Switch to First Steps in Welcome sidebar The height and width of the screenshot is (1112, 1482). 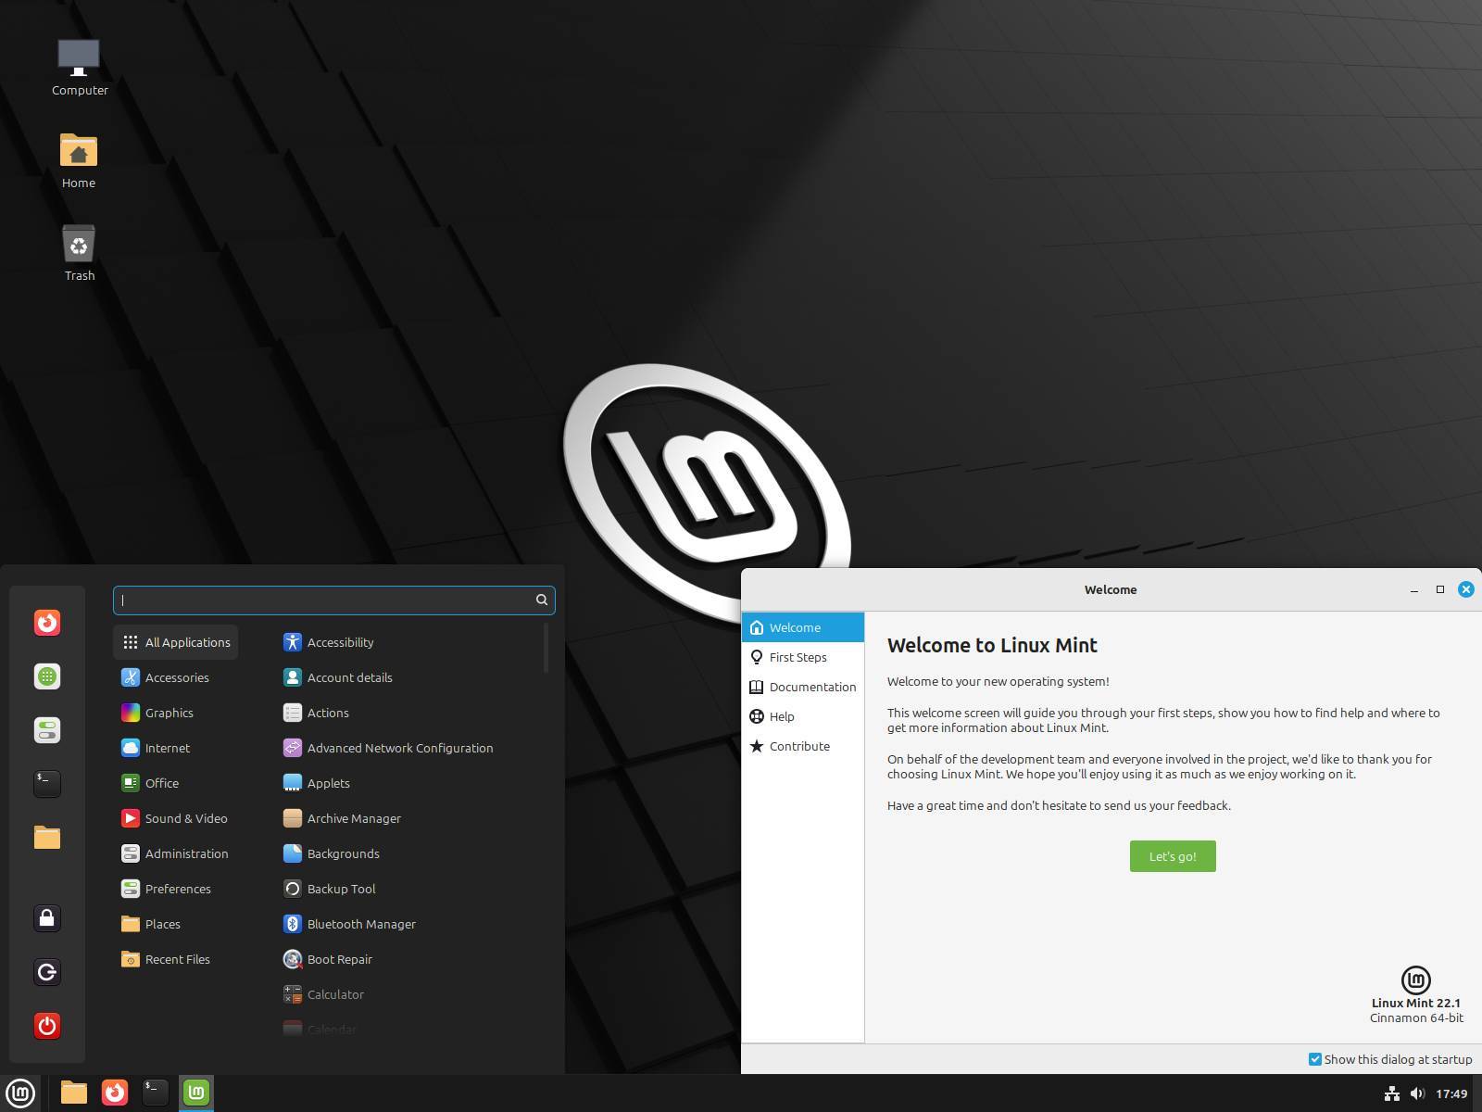[x=802, y=657]
